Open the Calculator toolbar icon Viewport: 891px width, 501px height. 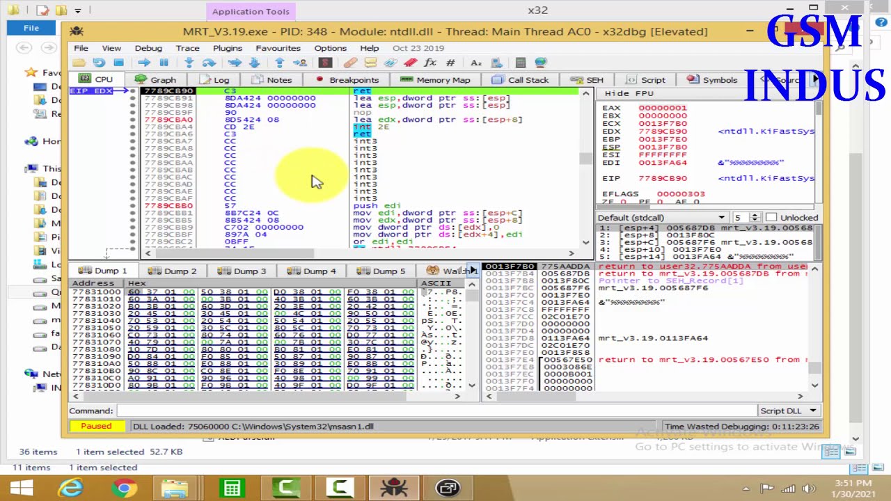pyautogui.click(x=521, y=63)
